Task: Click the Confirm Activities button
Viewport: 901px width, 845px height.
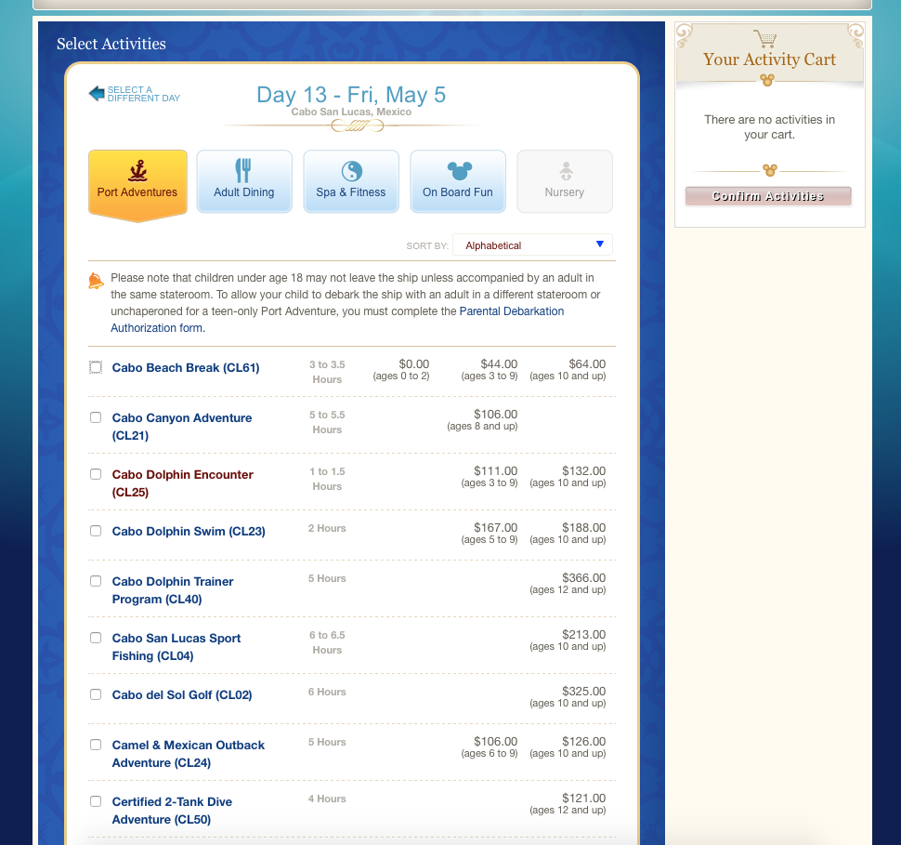Action: 768,196
